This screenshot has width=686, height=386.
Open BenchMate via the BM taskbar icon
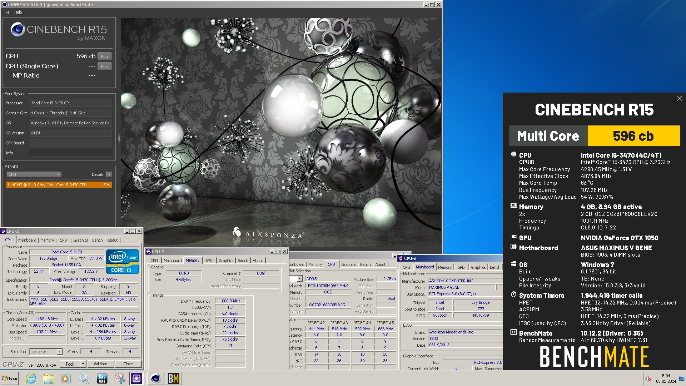174,378
